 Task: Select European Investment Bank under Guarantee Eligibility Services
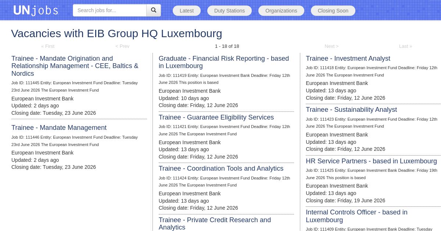(x=190, y=142)
